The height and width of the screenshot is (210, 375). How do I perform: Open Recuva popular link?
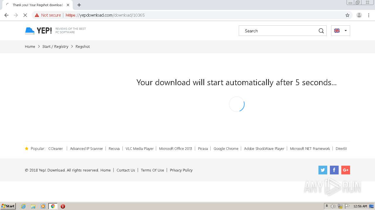pyautogui.click(x=114, y=148)
